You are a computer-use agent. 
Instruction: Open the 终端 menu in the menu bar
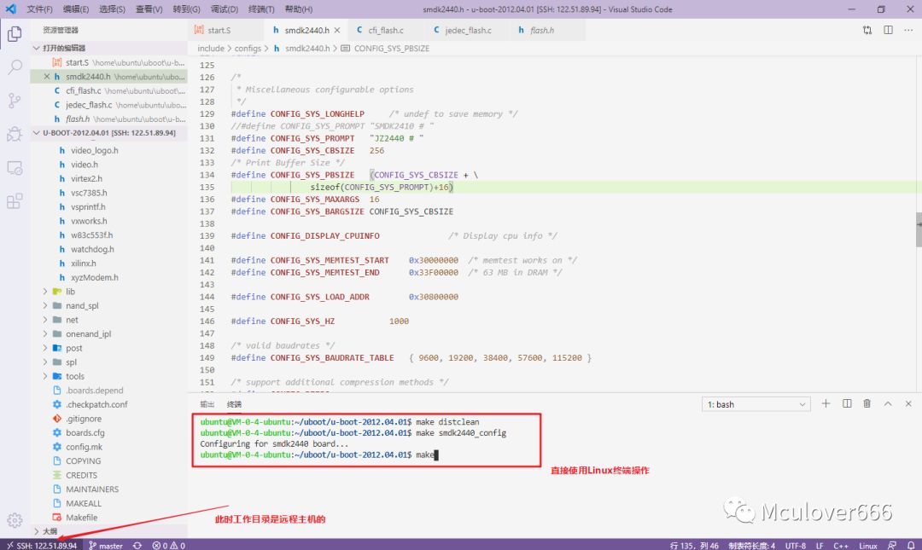pyautogui.click(x=260, y=9)
